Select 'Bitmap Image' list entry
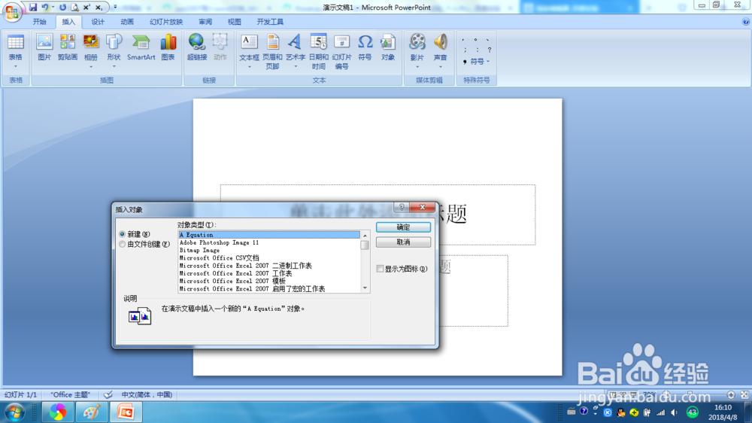The height and width of the screenshot is (423, 752). (x=269, y=250)
